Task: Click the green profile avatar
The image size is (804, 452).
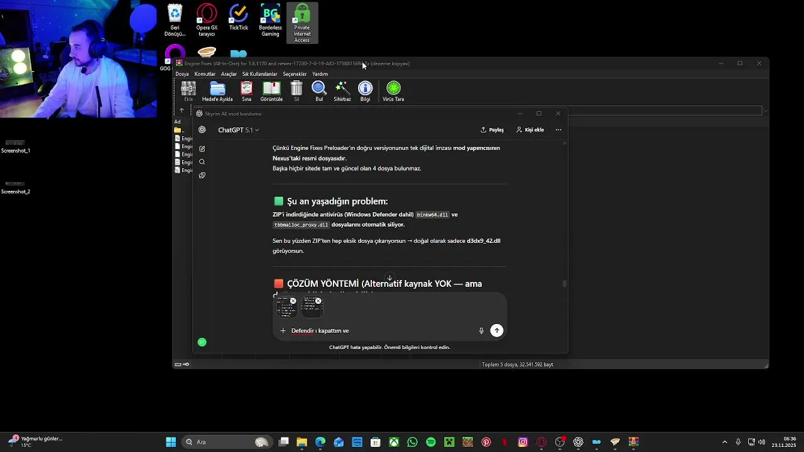Action: tap(202, 342)
